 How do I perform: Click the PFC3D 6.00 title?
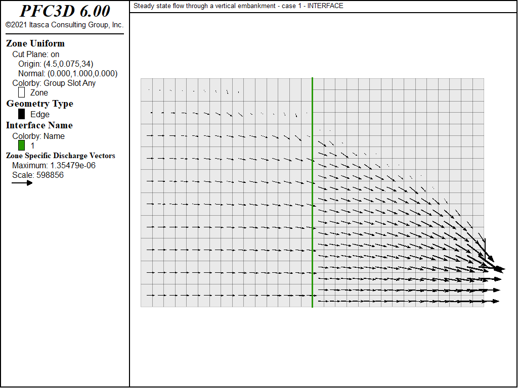[65, 11]
